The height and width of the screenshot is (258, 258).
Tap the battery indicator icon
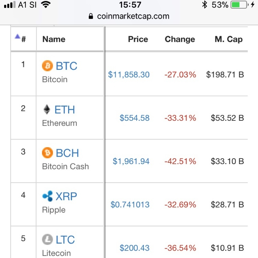[240, 4]
